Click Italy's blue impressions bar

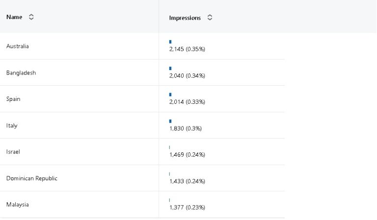[x=170, y=121]
